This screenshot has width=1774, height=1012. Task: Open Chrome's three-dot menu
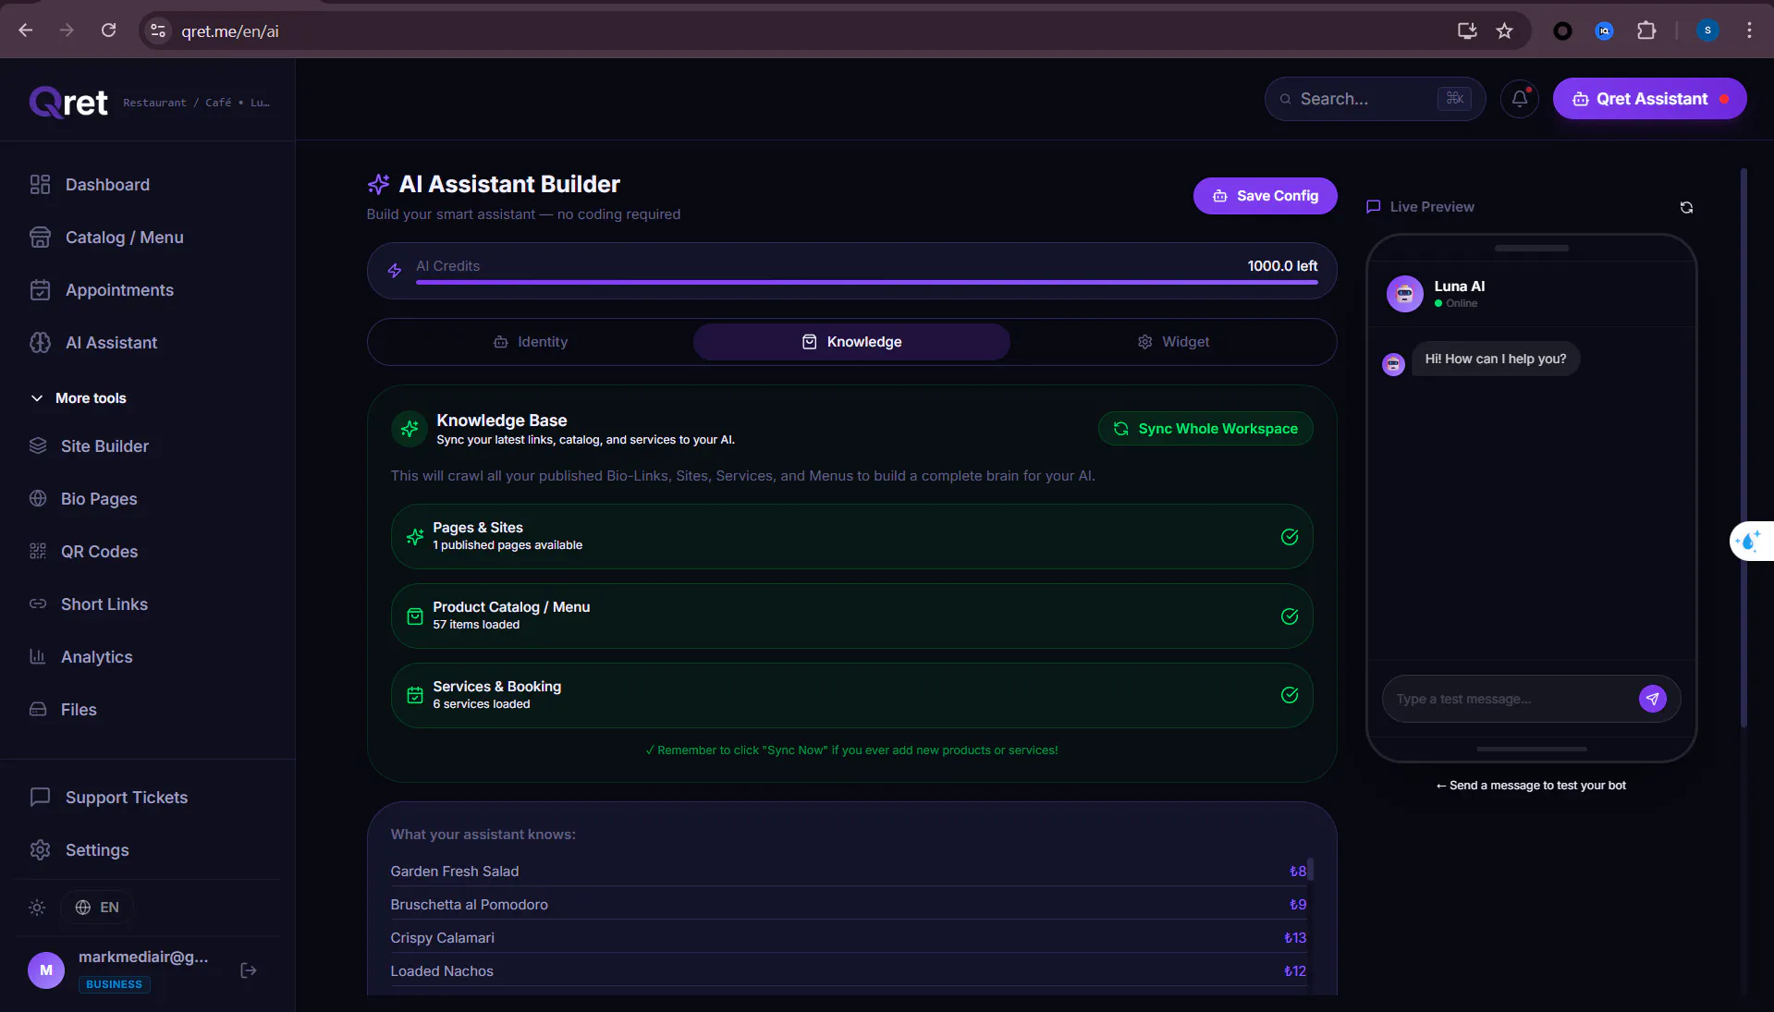click(x=1749, y=30)
